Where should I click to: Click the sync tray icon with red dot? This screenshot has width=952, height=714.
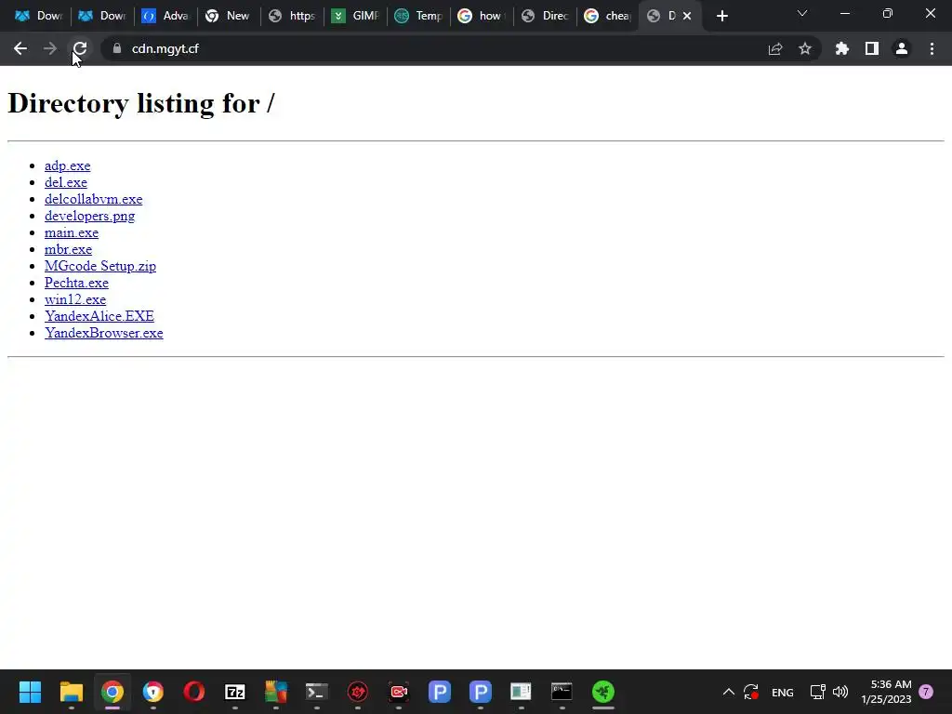point(751,692)
